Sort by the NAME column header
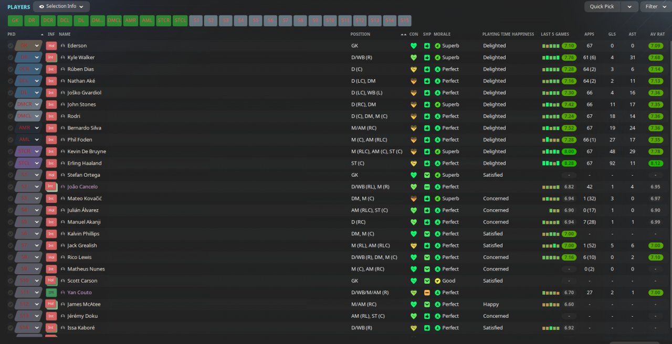Viewport: 672px width, 344px height. click(65, 34)
